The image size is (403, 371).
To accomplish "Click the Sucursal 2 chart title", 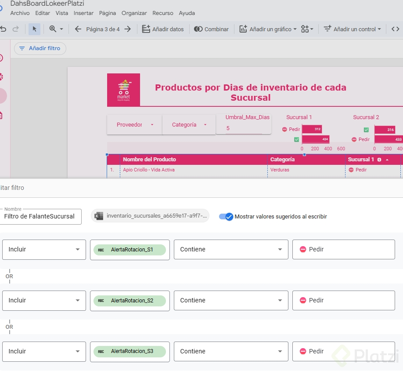I will pos(366,117).
